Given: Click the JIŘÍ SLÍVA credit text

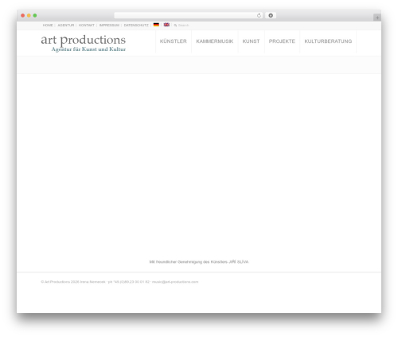Looking at the screenshot, I should point(239,262).
